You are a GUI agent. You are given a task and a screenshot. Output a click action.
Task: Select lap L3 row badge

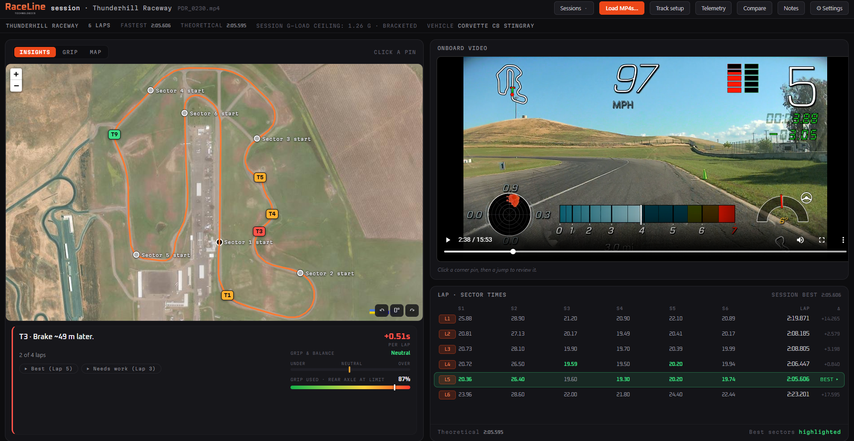(x=447, y=349)
